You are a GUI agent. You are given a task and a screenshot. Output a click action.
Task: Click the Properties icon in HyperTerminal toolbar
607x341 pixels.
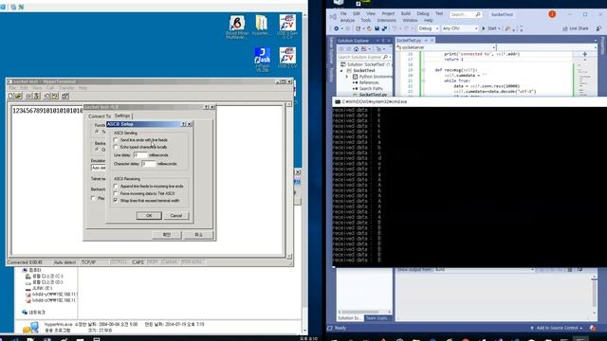(65, 96)
